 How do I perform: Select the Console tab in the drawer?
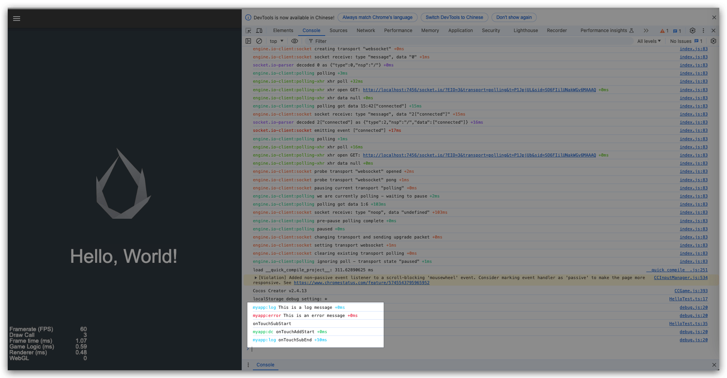[x=265, y=365]
